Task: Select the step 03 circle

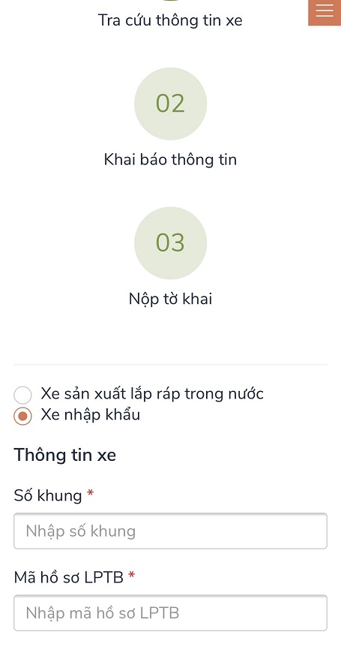Action: tap(171, 243)
